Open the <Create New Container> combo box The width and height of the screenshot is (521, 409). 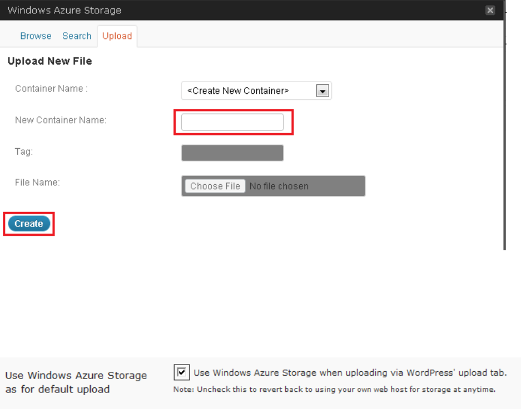pyautogui.click(x=249, y=91)
